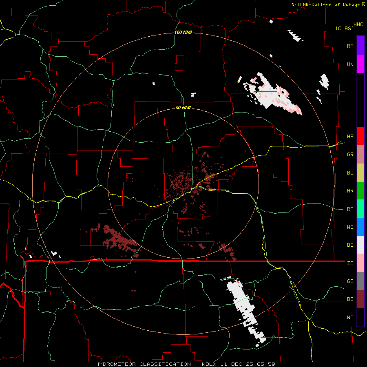
Task: Select the "DS" legend label
Action: [350, 245]
